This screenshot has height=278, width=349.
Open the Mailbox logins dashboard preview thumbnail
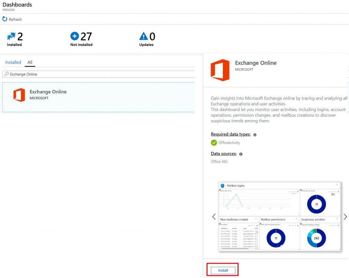click(x=280, y=217)
